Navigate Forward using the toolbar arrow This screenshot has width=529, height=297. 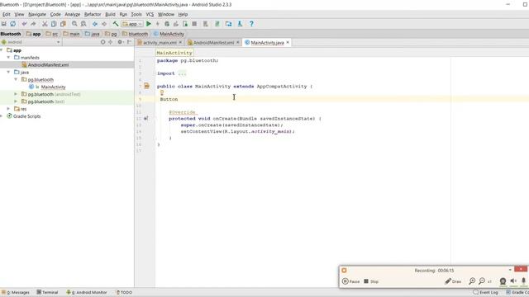coord(104,24)
